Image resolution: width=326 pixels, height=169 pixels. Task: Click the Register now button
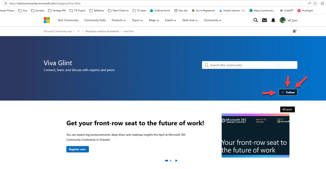tap(77, 149)
